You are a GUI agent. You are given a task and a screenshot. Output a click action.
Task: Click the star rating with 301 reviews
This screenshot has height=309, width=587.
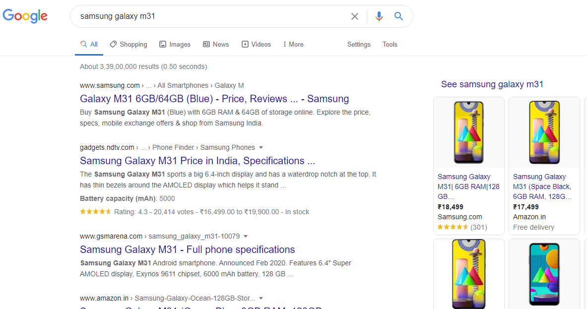pyautogui.click(x=462, y=227)
